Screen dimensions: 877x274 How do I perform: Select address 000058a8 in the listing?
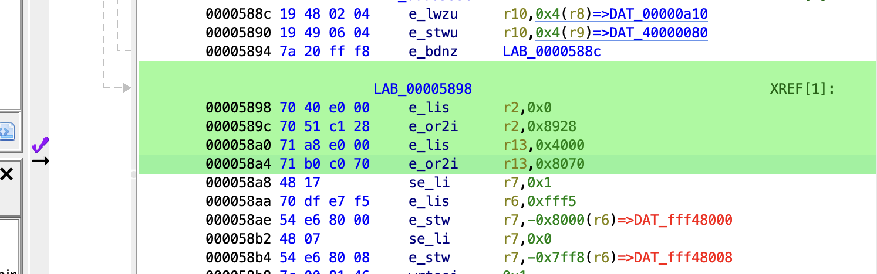click(x=239, y=183)
